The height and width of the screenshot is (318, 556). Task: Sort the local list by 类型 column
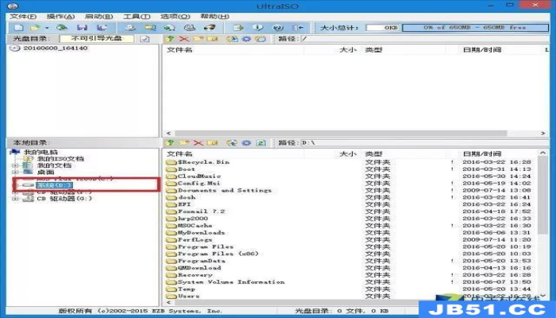tap(374, 153)
